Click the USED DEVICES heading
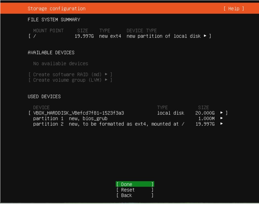The image size is (259, 204). tap(44, 97)
